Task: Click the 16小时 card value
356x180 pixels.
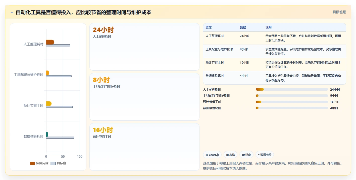Action: [x=103, y=130]
